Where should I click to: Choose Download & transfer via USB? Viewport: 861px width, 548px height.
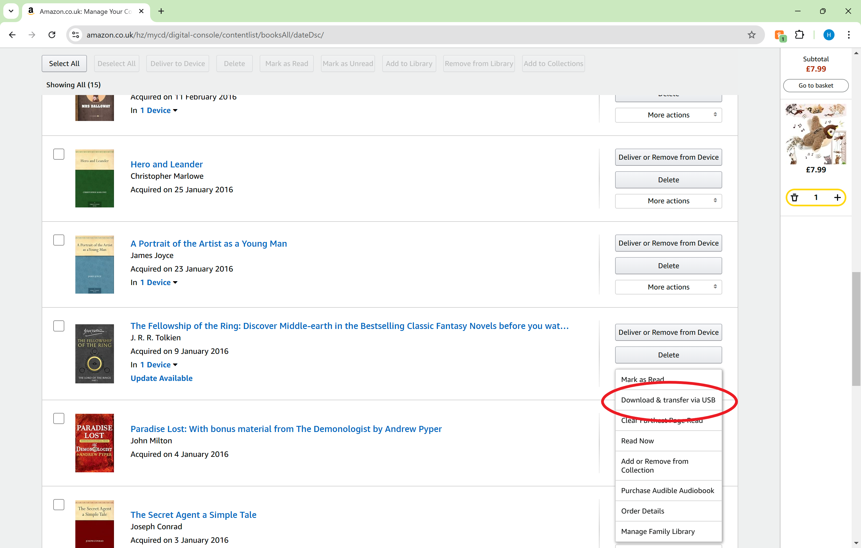click(x=668, y=400)
